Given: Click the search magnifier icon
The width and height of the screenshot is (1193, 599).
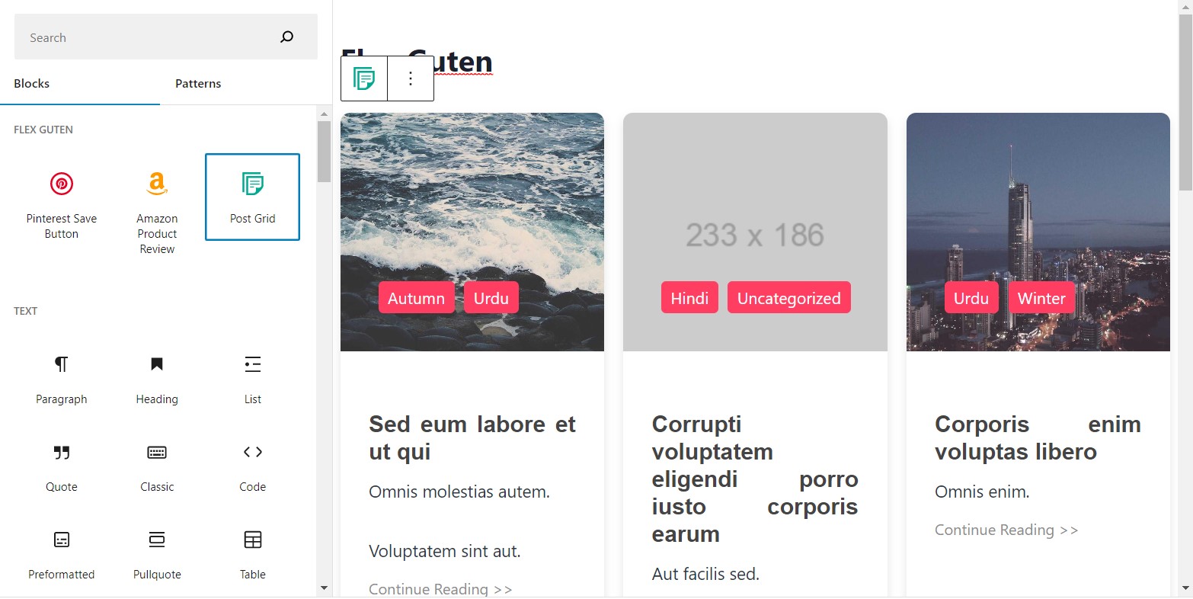Looking at the screenshot, I should click(286, 37).
